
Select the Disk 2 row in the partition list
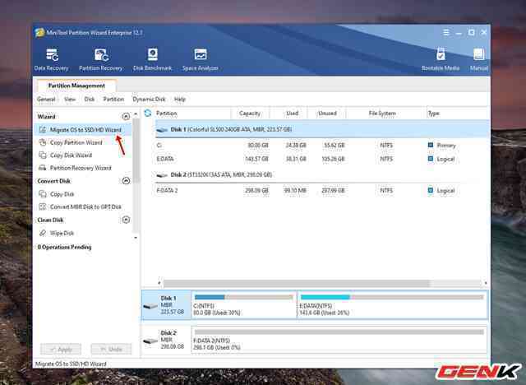(321, 174)
